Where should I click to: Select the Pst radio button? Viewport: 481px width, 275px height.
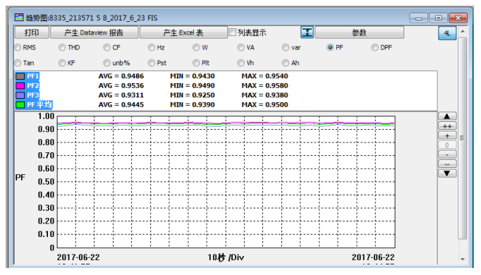pyautogui.click(x=152, y=63)
